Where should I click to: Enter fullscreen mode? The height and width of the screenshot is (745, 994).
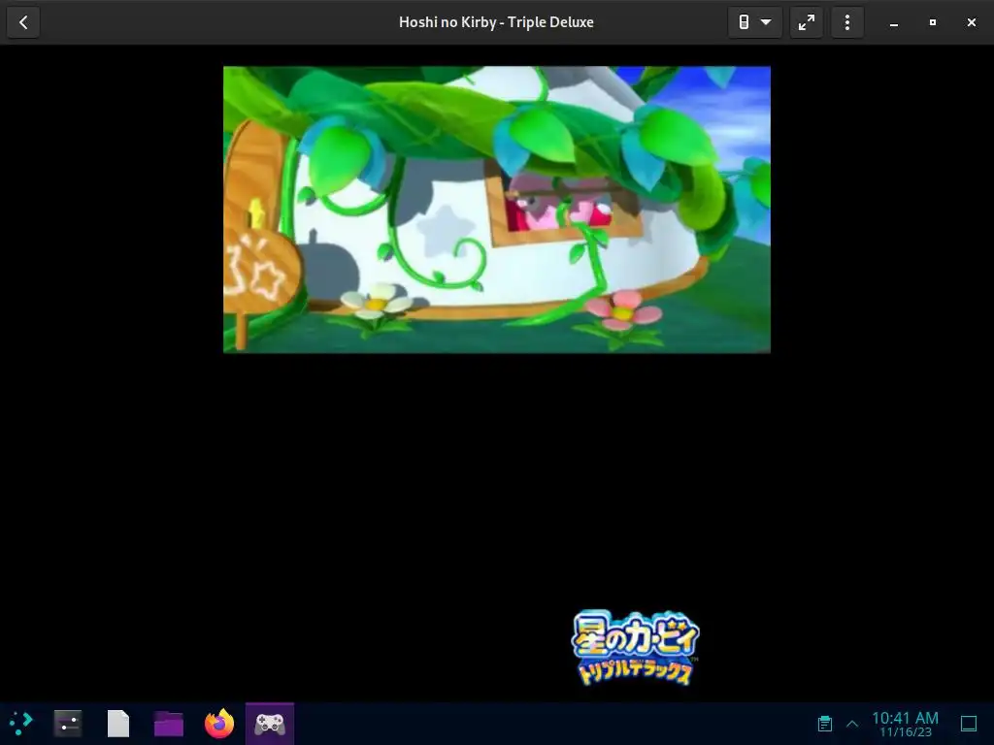(x=807, y=23)
